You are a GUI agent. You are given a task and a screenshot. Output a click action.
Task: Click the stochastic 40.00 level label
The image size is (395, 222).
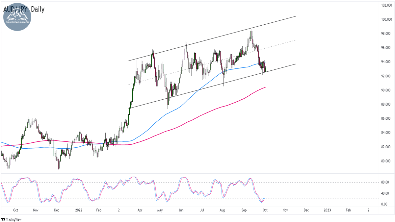385,193
